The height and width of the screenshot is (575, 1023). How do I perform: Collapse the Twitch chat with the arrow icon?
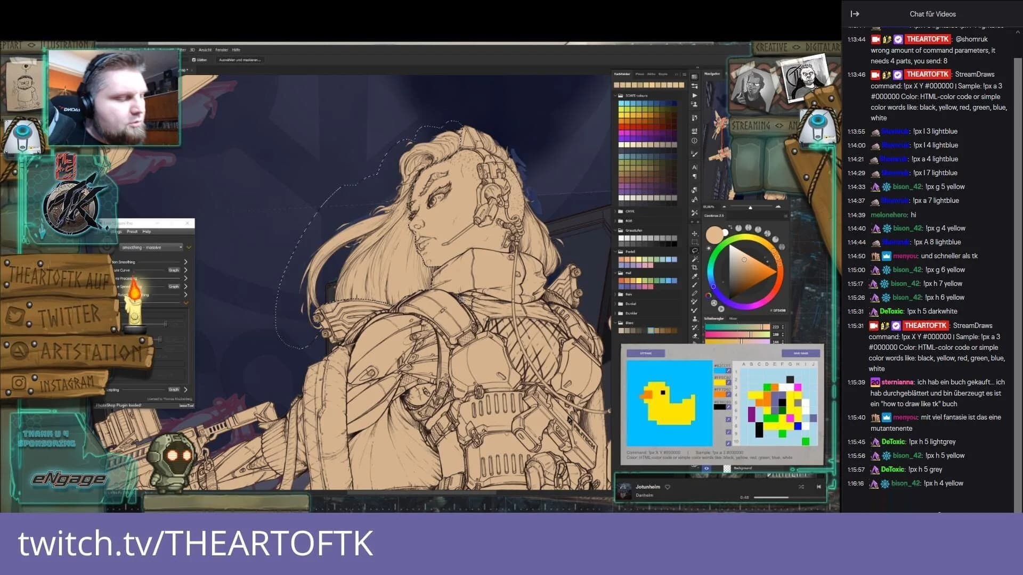pos(855,14)
